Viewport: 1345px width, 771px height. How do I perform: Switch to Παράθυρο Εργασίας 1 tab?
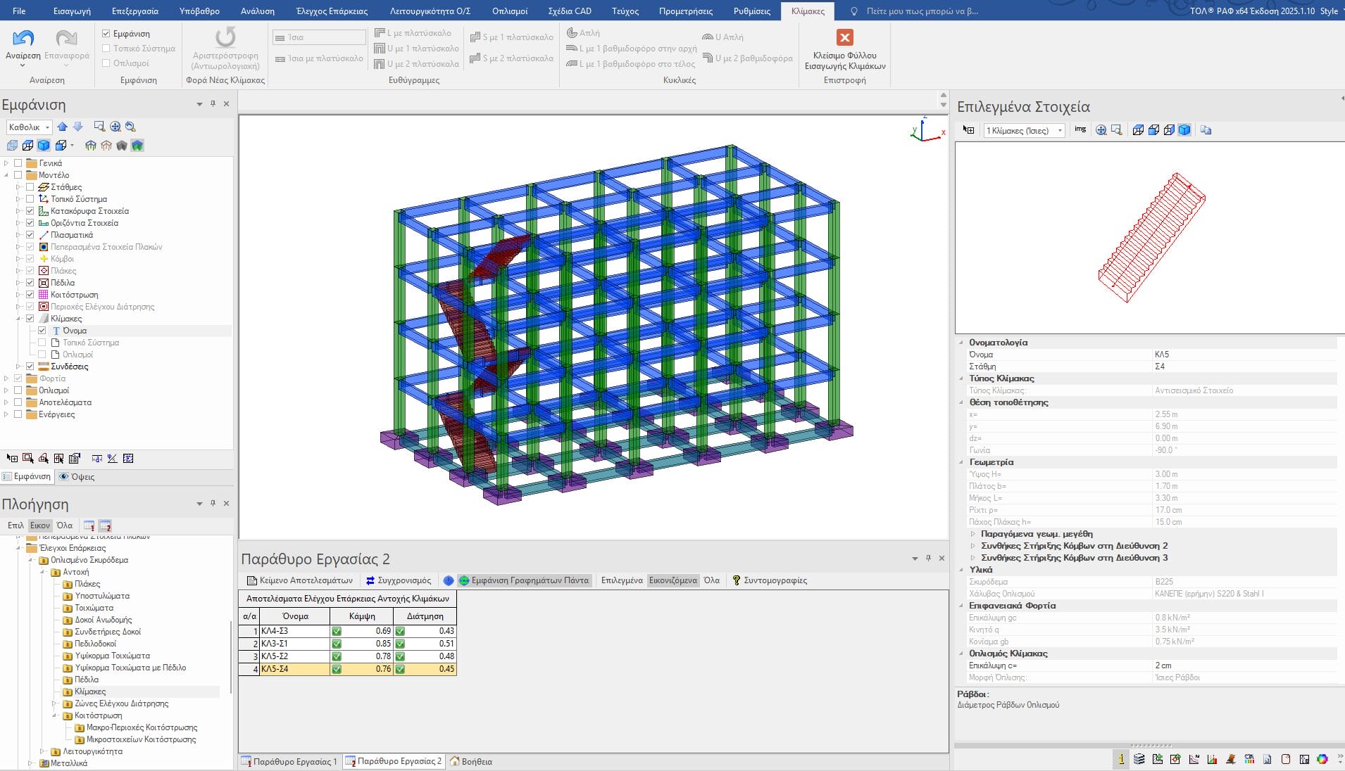click(x=289, y=761)
